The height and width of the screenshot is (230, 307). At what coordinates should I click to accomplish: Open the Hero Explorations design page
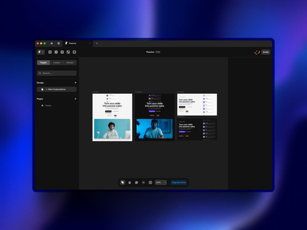click(57, 90)
